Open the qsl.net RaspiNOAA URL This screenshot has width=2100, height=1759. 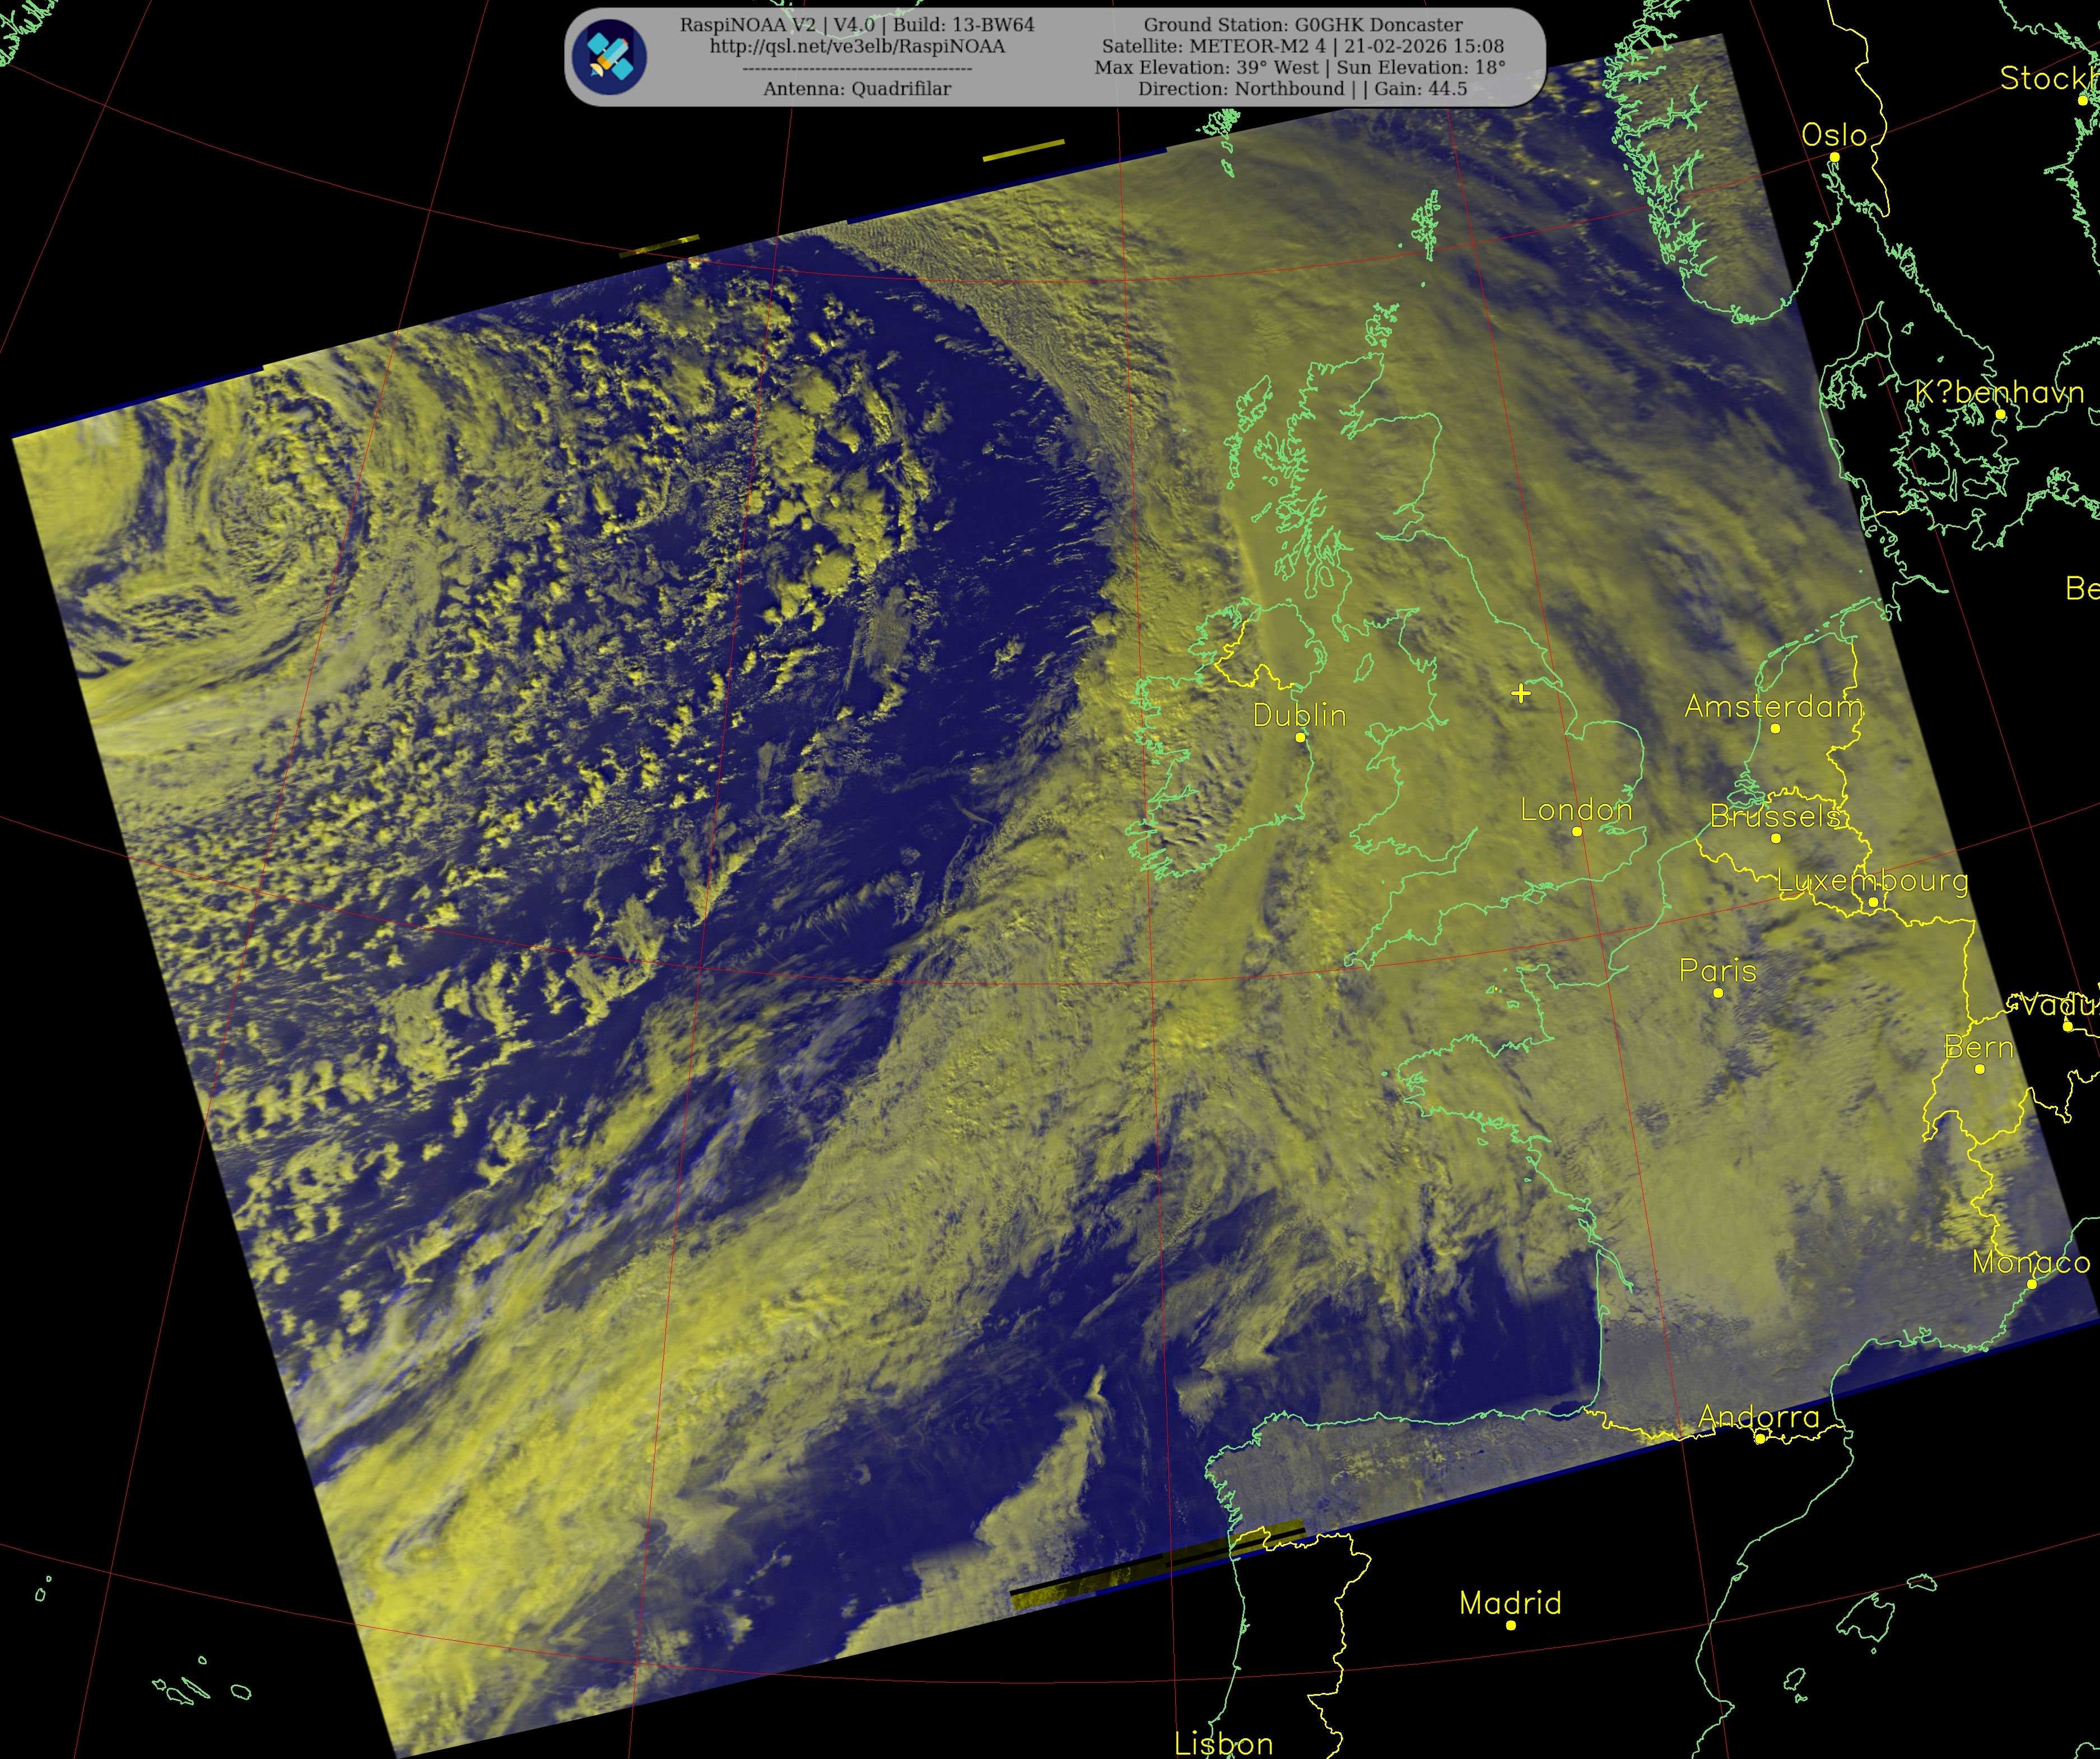[x=857, y=46]
